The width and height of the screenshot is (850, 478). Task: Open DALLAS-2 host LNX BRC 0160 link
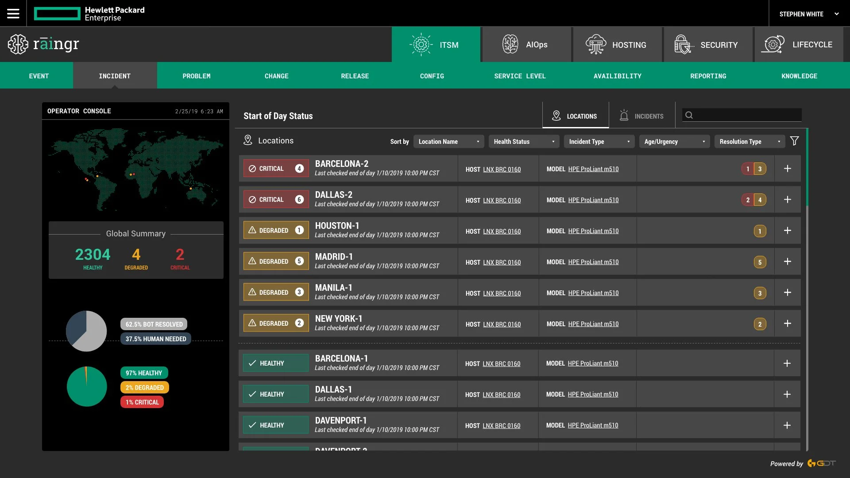pyautogui.click(x=502, y=200)
